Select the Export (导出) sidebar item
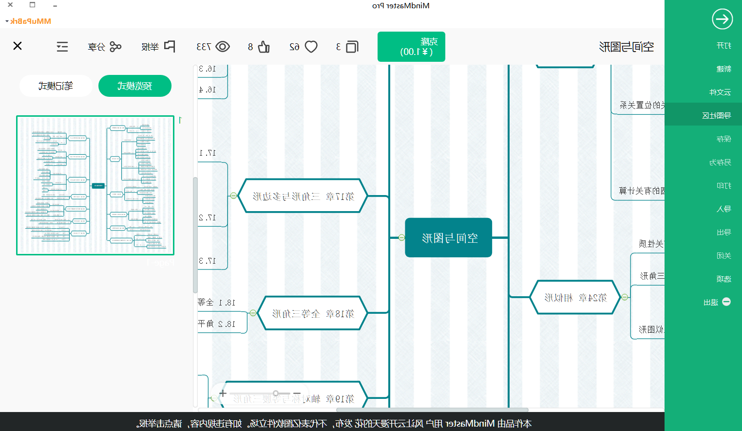Viewport: 742px width, 431px height. pyautogui.click(x=724, y=232)
